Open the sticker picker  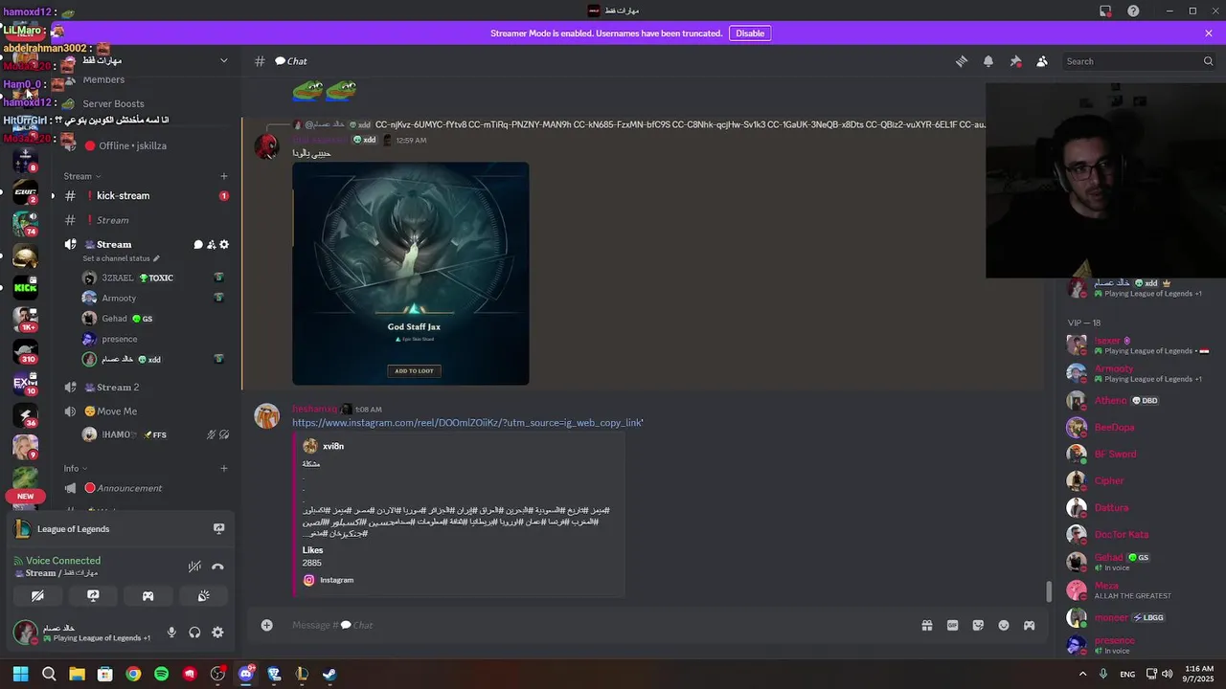[x=978, y=626]
